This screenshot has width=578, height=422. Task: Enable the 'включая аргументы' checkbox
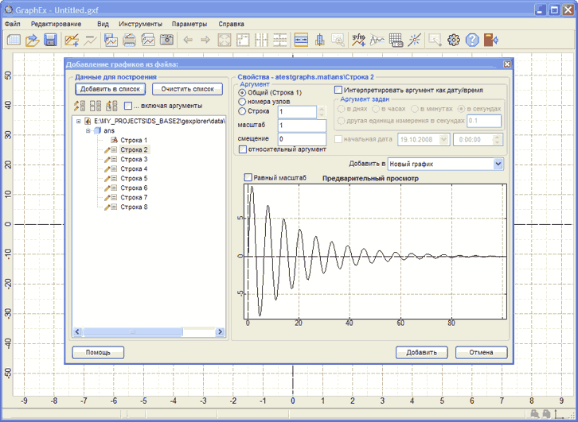point(128,106)
